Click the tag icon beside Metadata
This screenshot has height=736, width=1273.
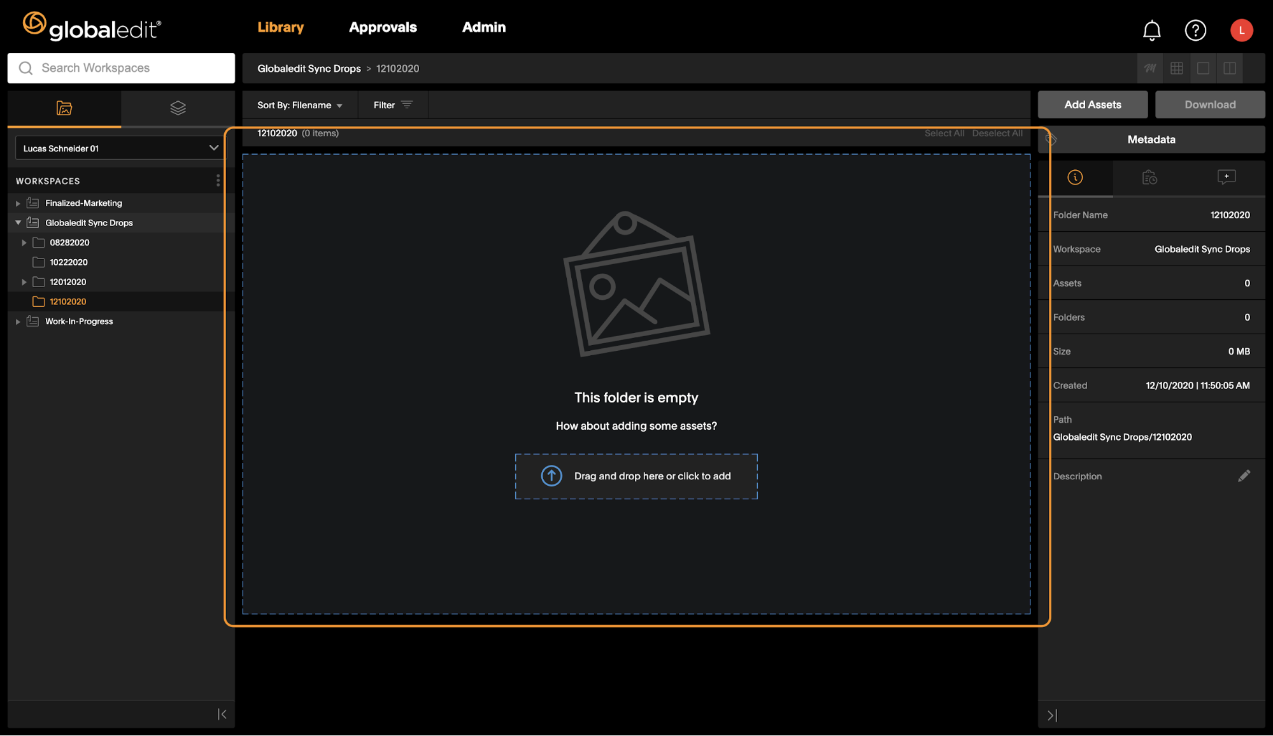1051,139
